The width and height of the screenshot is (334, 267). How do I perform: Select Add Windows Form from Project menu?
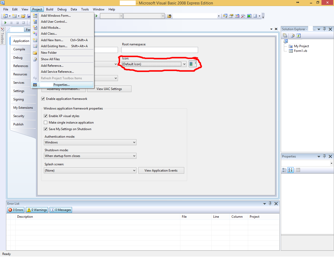click(x=63, y=16)
